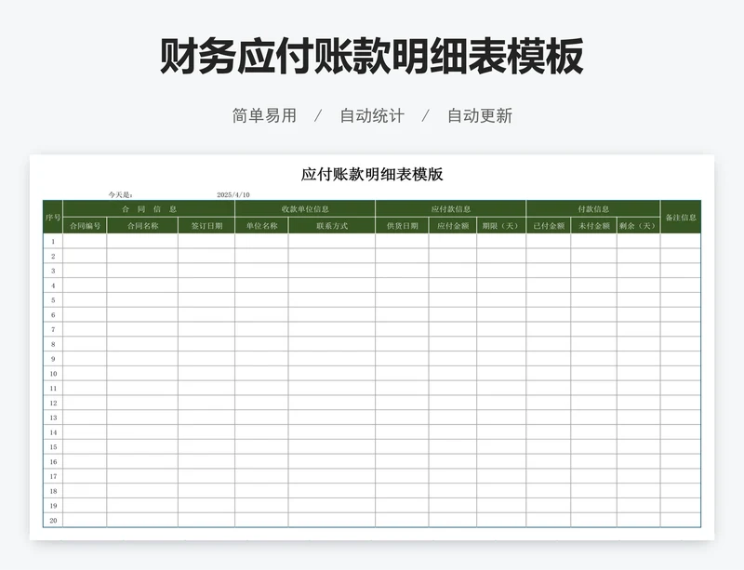
Task: Click row number 4 in 序号 column
Action: (x=53, y=285)
